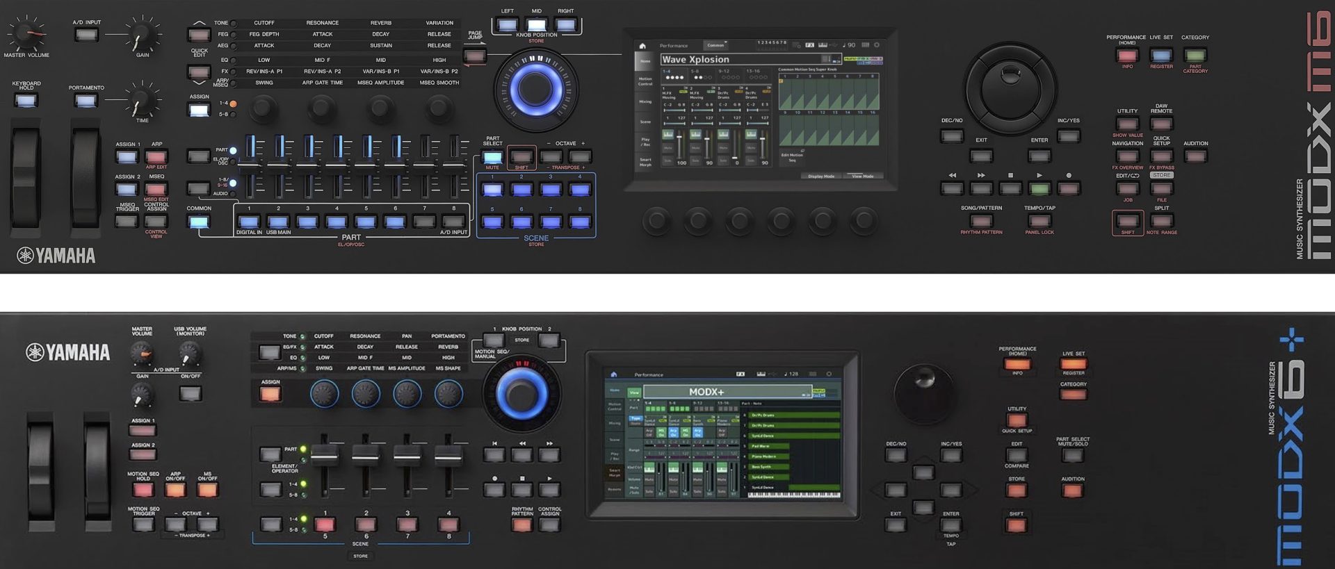Toggle the A/D Input ON/OFF button on MODX6+

[x=190, y=393]
